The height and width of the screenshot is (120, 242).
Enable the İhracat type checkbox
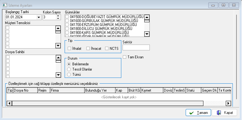tap(88, 49)
